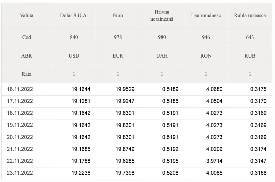Select UAH rate 0.5208
Screen dimensions: 275x182
tap(170, 173)
